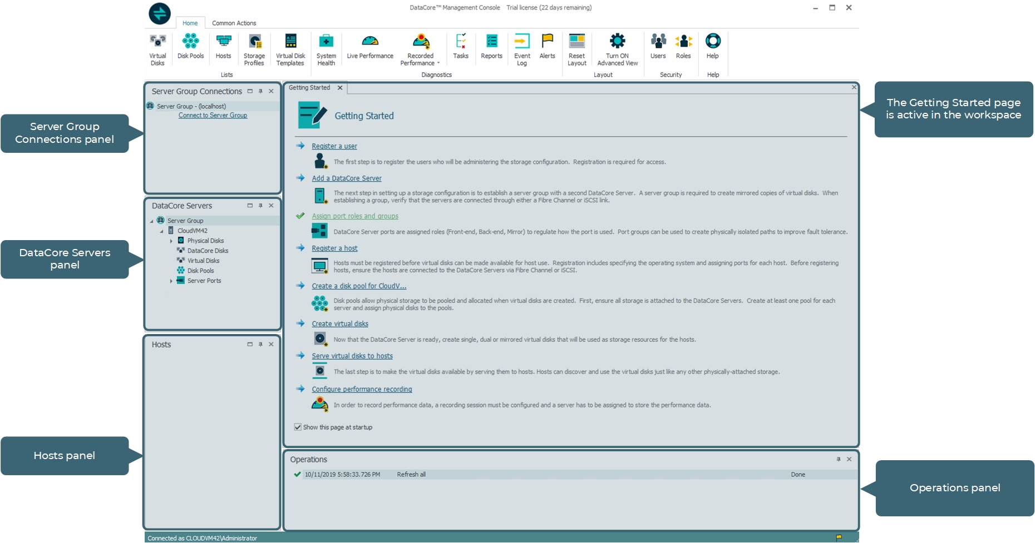Open the Recorded Performance dropdown
This screenshot has height=543, width=1035.
[439, 62]
